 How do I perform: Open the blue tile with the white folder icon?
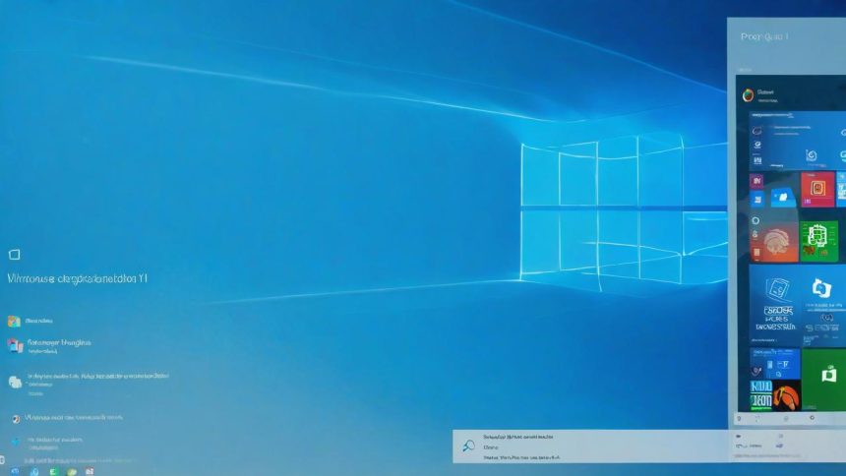pyautogui.click(x=783, y=198)
